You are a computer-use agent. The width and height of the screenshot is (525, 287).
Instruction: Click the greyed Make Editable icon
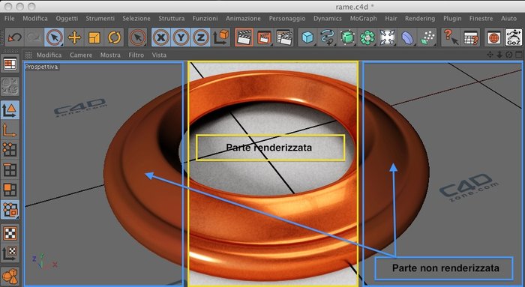[10, 87]
